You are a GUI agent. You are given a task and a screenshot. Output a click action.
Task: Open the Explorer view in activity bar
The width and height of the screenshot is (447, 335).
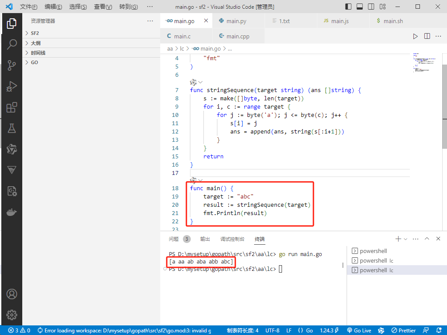tap(12, 24)
